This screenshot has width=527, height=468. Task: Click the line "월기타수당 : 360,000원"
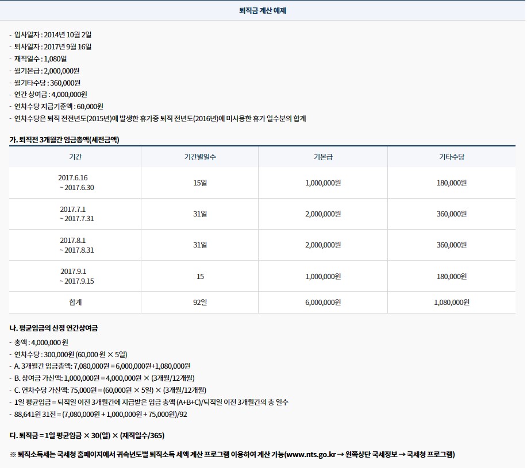(47, 83)
